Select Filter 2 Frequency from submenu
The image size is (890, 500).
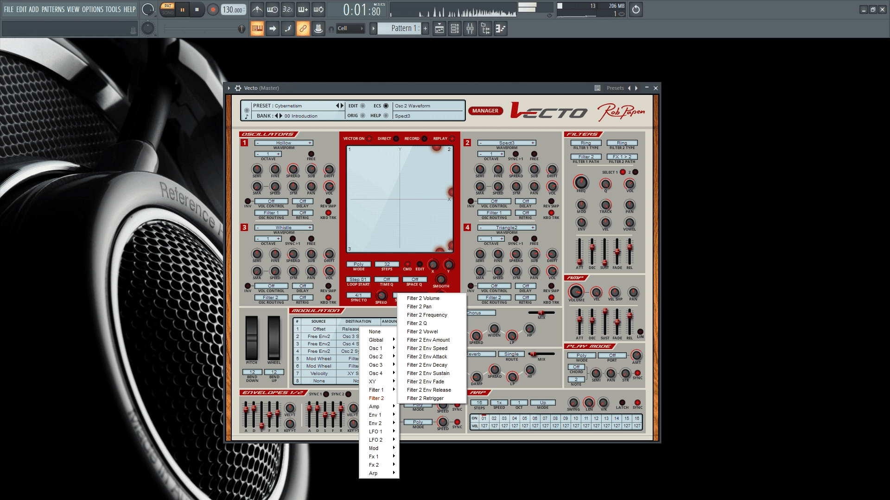click(x=432, y=315)
